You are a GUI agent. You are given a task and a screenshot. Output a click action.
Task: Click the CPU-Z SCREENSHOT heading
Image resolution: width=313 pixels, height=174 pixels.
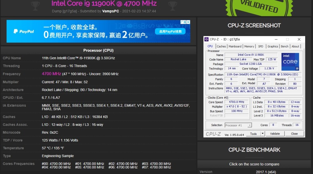coord(254,26)
